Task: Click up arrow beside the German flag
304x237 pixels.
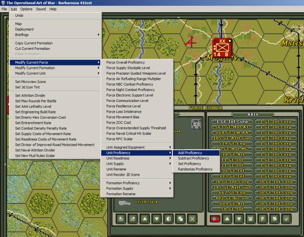Action: pyautogui.click(x=227, y=219)
